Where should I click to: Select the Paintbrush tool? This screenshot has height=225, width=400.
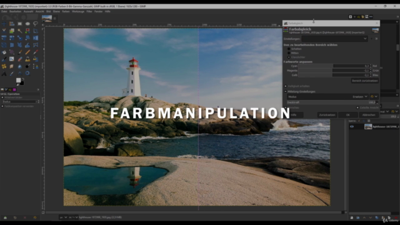coord(19,52)
